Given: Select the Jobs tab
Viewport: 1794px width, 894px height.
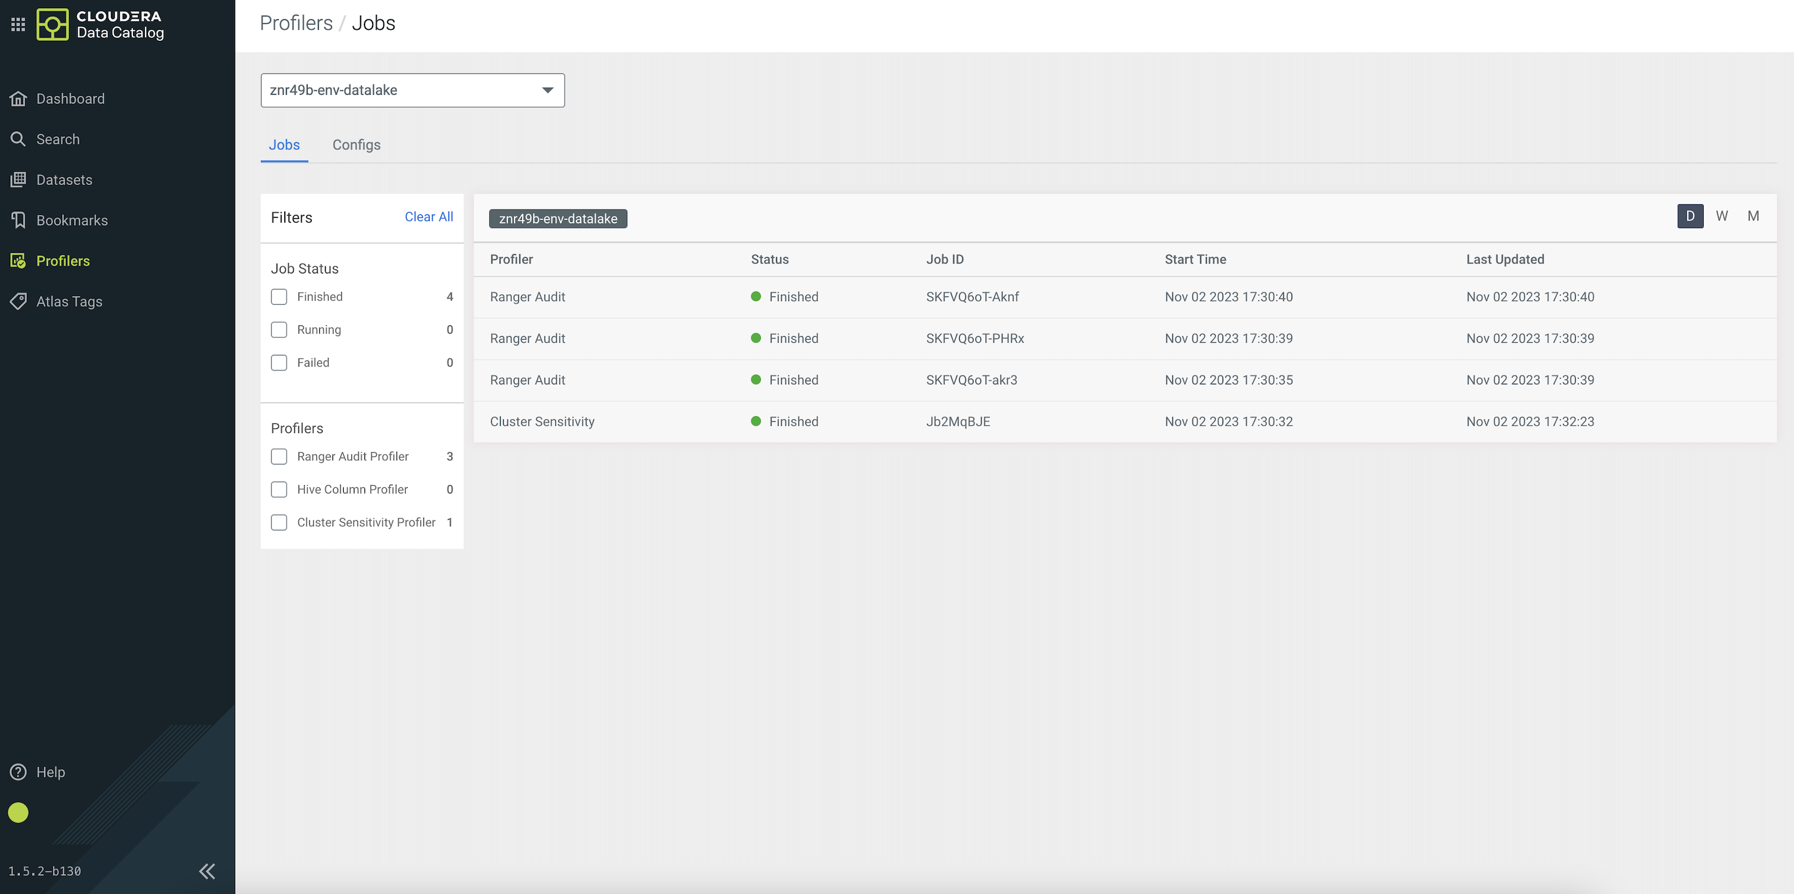Looking at the screenshot, I should coord(284,145).
